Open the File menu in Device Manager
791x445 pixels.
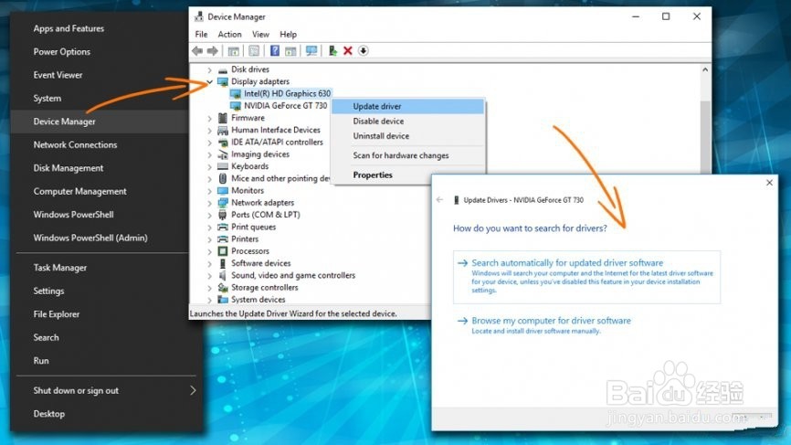201,35
